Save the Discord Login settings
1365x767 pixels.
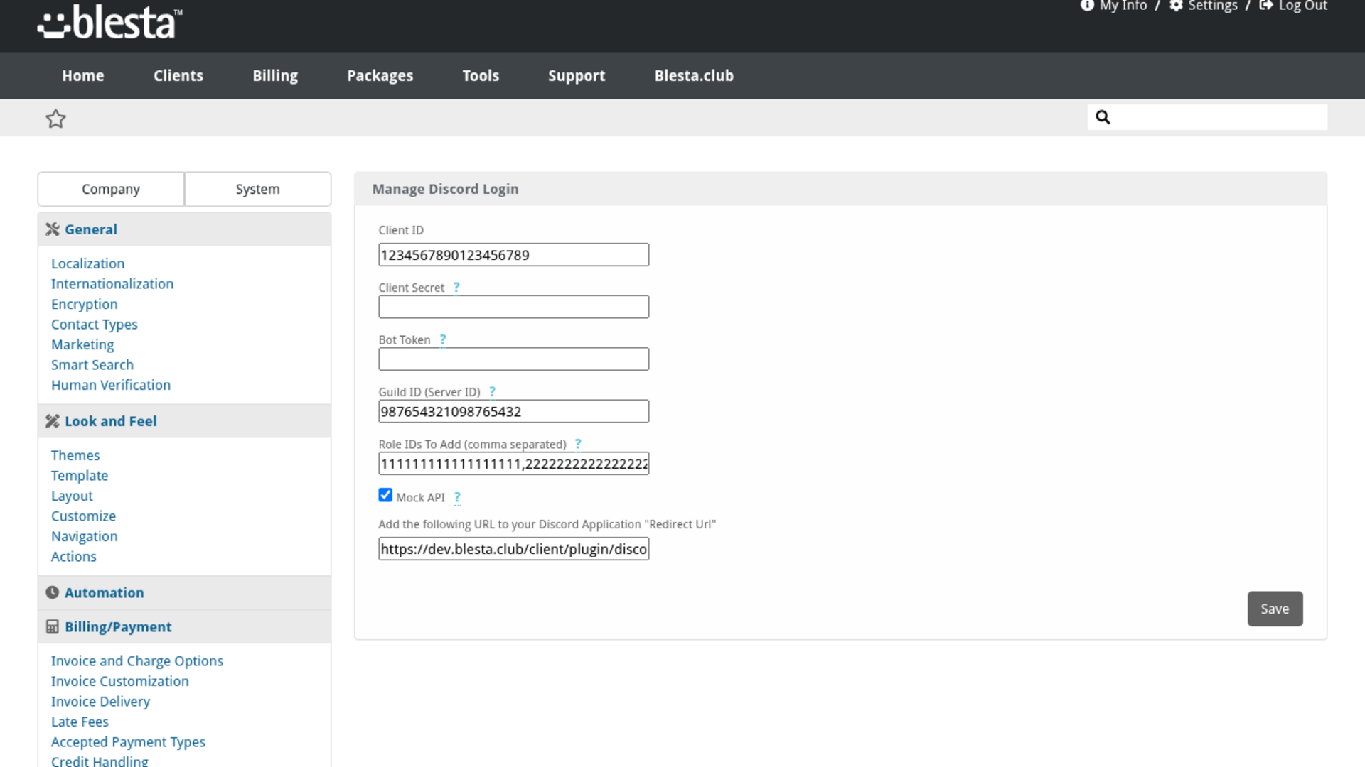[x=1275, y=609]
